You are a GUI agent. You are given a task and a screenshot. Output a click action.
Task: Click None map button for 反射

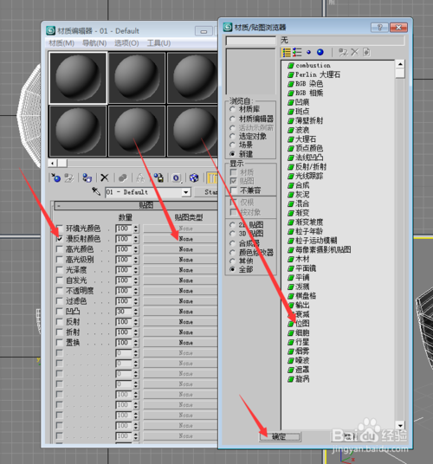[180, 322]
